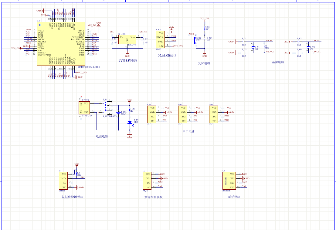Click the T_S1 DIP power switch symbol
Image resolution: width=336 pixels, height=230 pixels.
coord(106,107)
